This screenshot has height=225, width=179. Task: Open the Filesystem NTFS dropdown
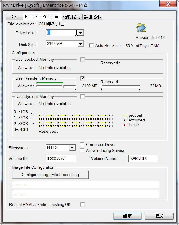tap(72, 147)
